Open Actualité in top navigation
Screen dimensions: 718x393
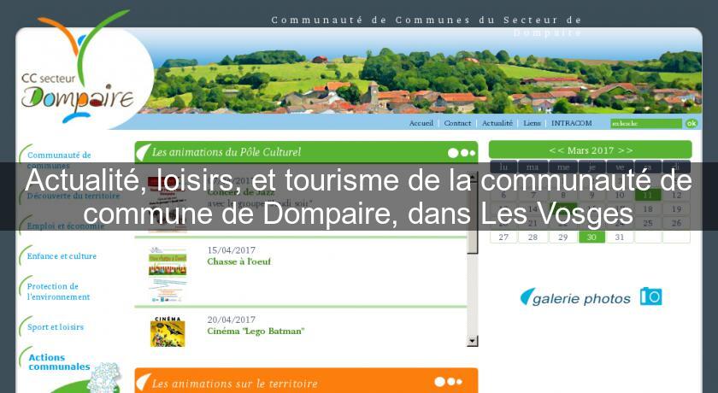(x=497, y=123)
